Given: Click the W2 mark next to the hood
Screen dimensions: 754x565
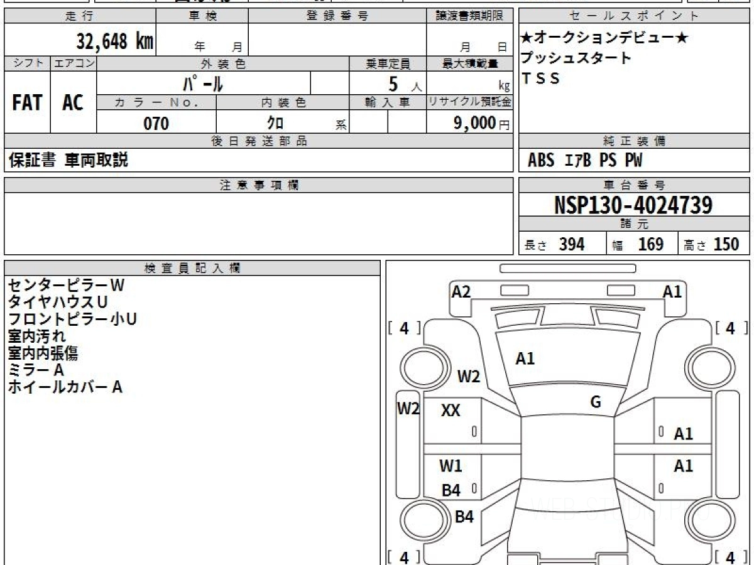Looking at the screenshot, I should pos(469,377).
